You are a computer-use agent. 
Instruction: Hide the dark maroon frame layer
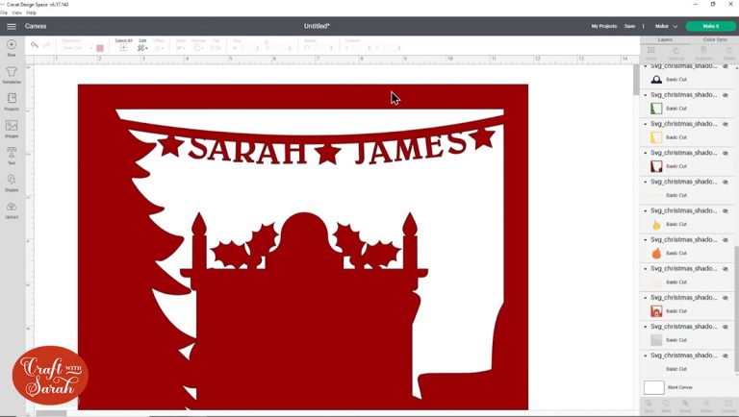pyautogui.click(x=726, y=153)
